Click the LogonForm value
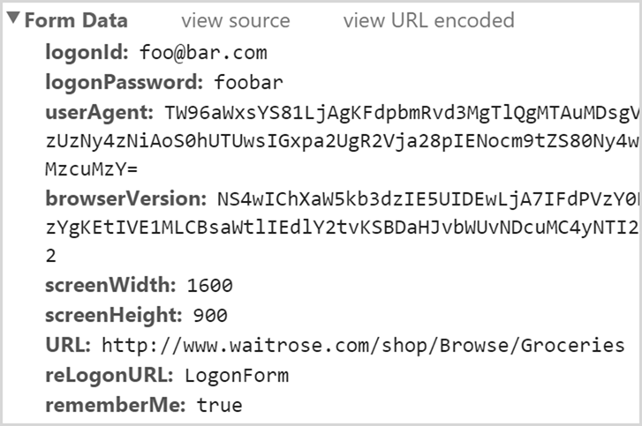This screenshot has height=426, width=642. 237,376
